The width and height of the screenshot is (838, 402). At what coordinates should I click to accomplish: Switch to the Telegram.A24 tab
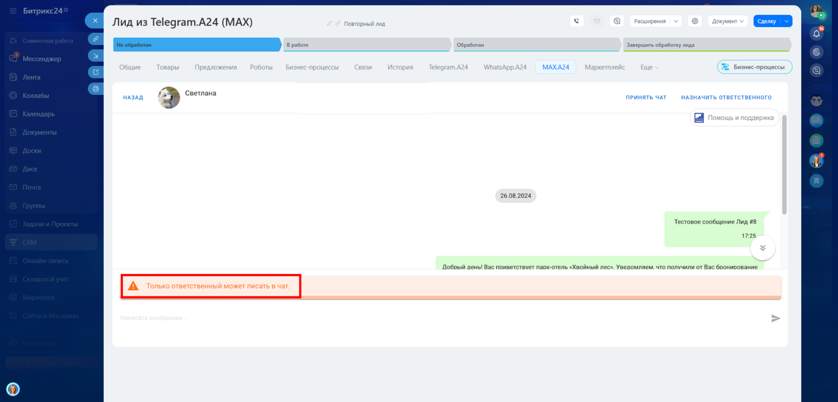point(448,67)
